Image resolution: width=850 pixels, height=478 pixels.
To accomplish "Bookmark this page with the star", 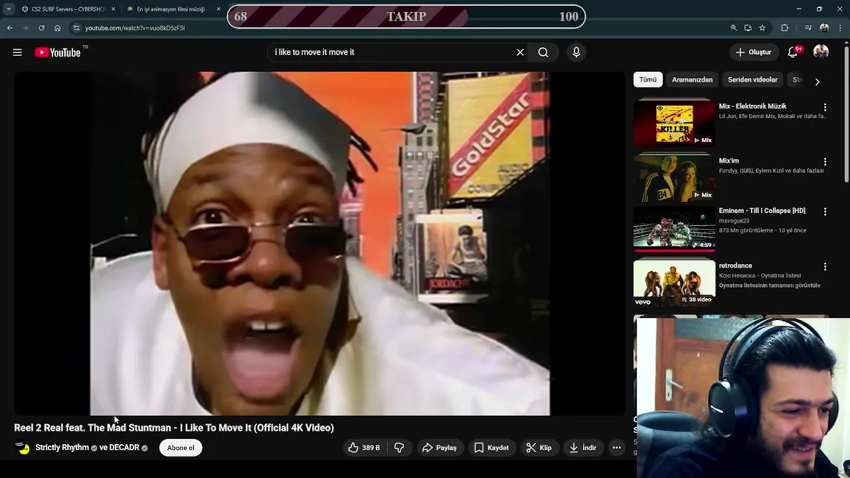I will click(762, 28).
